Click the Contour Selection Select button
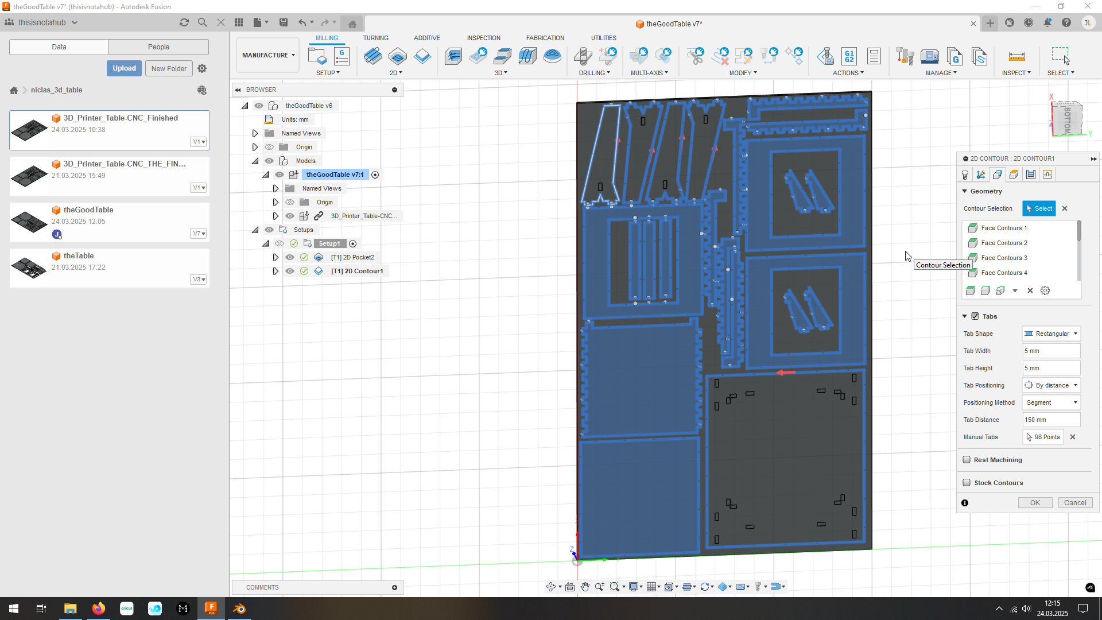Image resolution: width=1102 pixels, height=620 pixels. [x=1039, y=208]
